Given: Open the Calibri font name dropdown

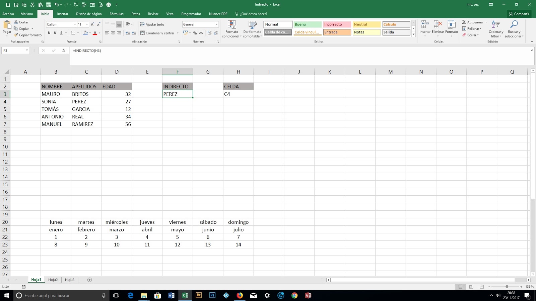Looking at the screenshot, I should coord(75,24).
